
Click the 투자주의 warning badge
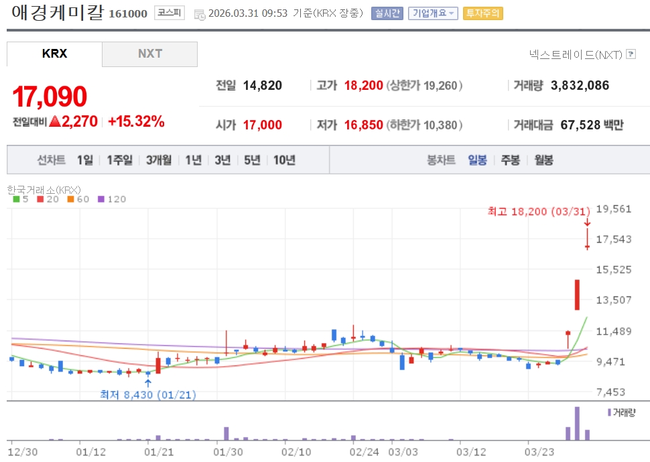pyautogui.click(x=482, y=13)
